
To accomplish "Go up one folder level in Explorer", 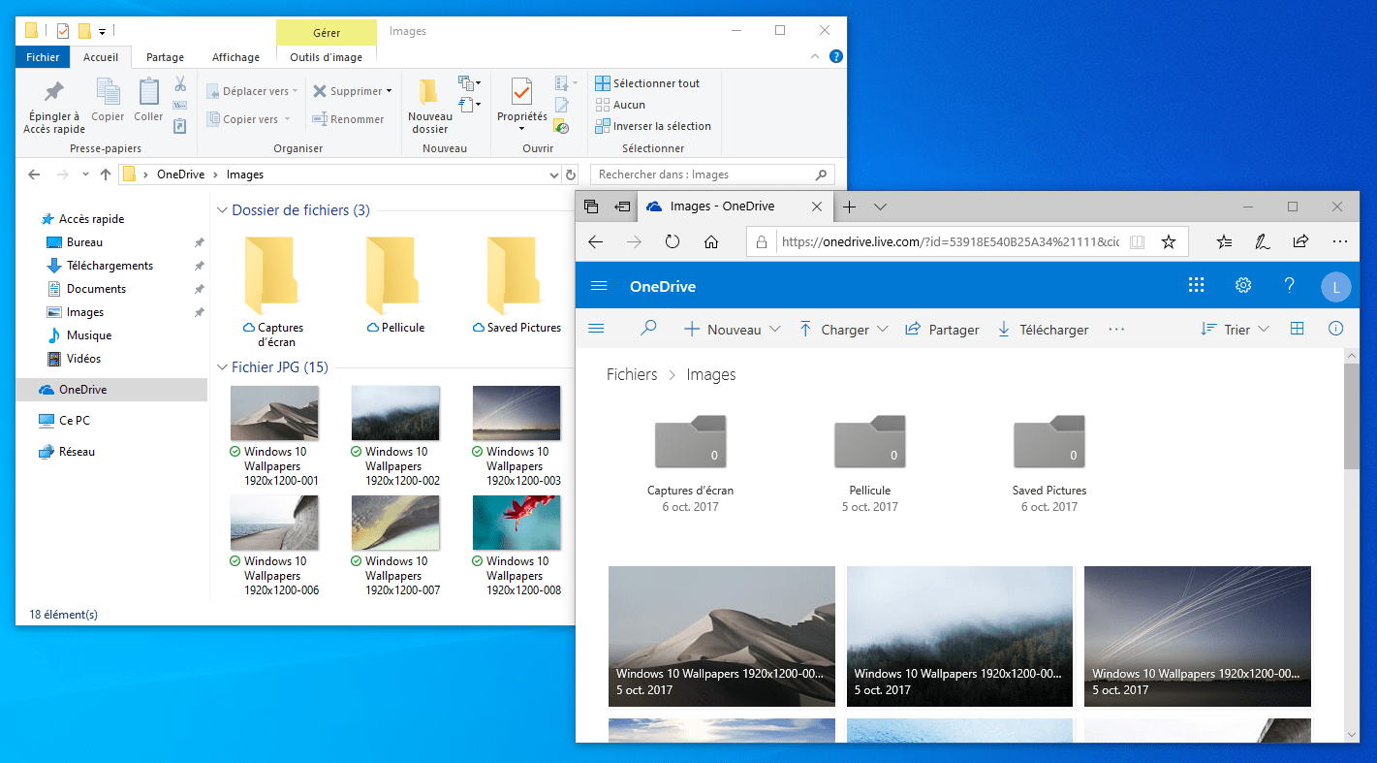I will tap(106, 175).
